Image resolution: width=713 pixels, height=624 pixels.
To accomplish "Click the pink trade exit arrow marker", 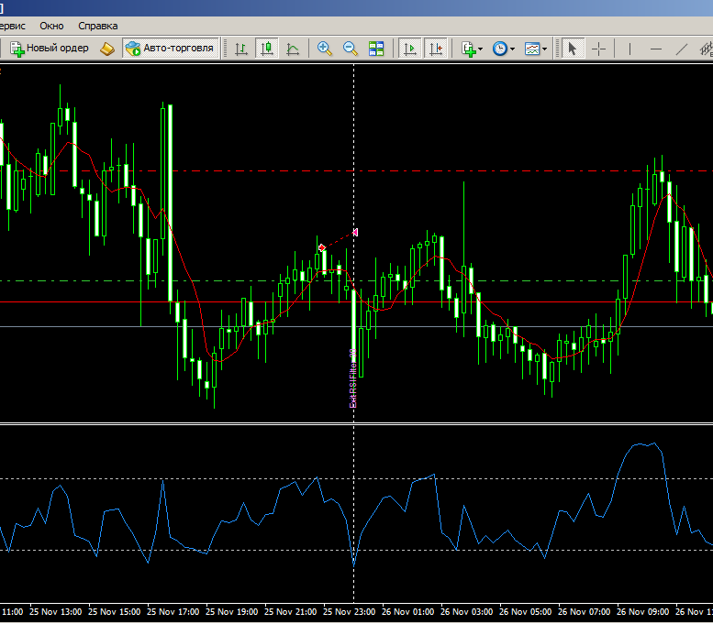I will pos(355,232).
